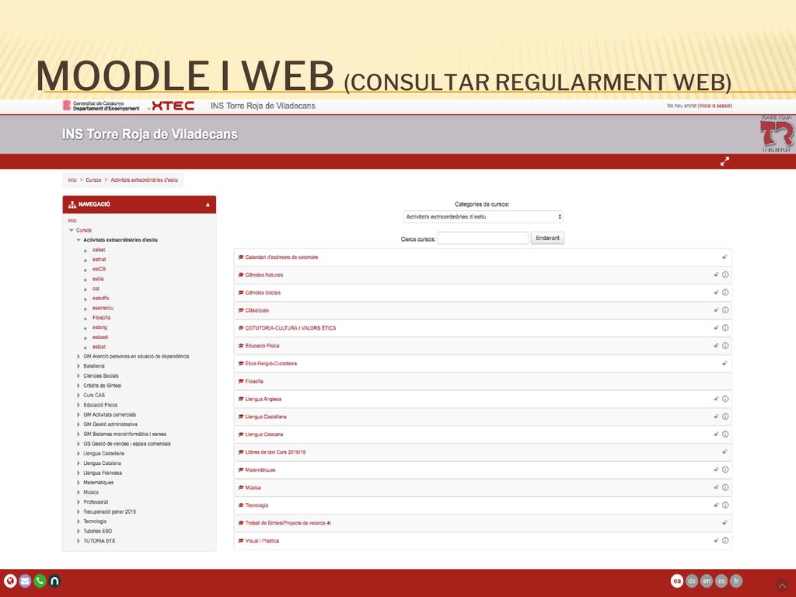Click the info icon for Visual i Plàstica

pos(725,541)
